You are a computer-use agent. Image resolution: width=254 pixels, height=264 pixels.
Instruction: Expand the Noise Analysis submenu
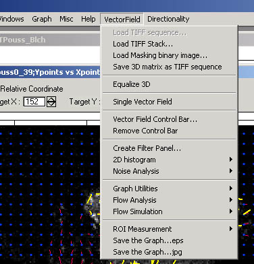[170, 171]
